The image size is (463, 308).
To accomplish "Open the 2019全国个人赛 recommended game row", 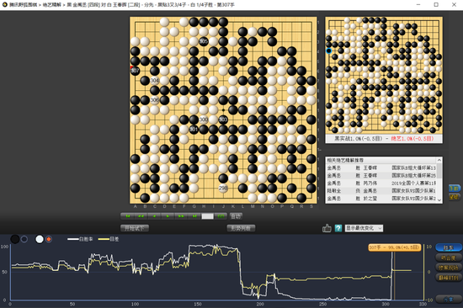I will (381, 183).
